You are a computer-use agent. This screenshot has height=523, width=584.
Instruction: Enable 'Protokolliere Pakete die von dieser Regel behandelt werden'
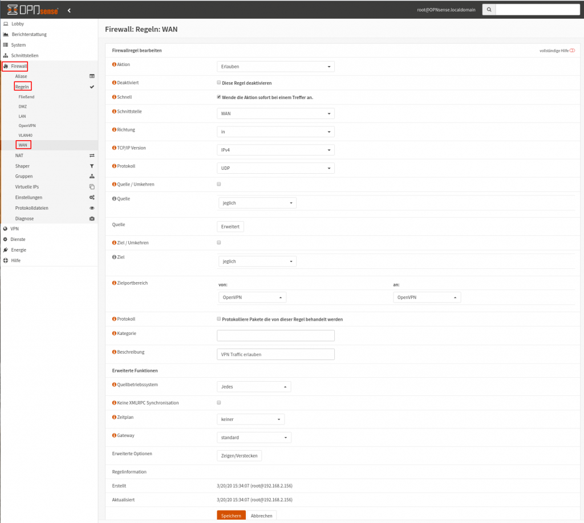[218, 319]
